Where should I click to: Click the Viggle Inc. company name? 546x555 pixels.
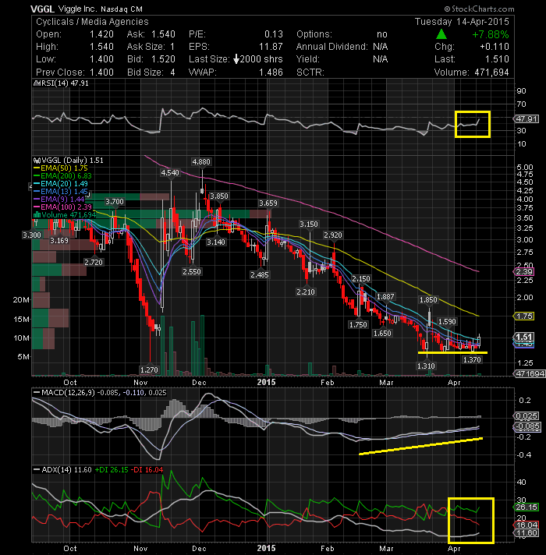tap(76, 9)
